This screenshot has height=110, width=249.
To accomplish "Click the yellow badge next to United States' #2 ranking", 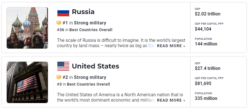I will pyautogui.click(x=59, y=77).
